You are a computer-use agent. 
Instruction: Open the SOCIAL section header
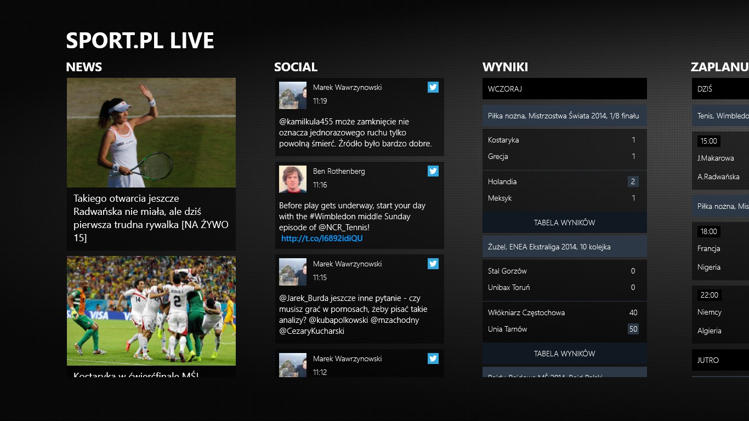coord(296,67)
